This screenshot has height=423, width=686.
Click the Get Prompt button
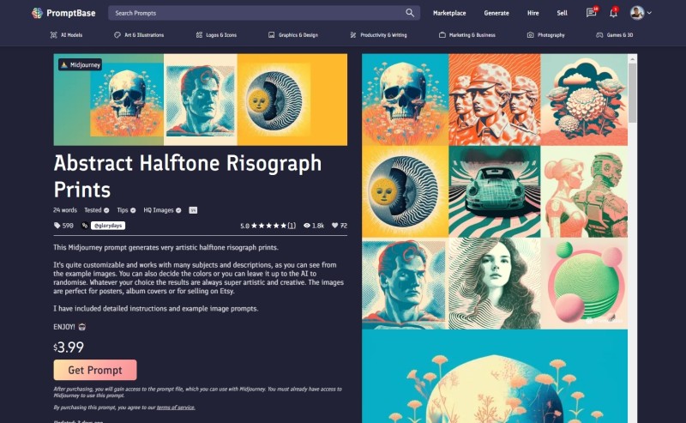click(95, 370)
